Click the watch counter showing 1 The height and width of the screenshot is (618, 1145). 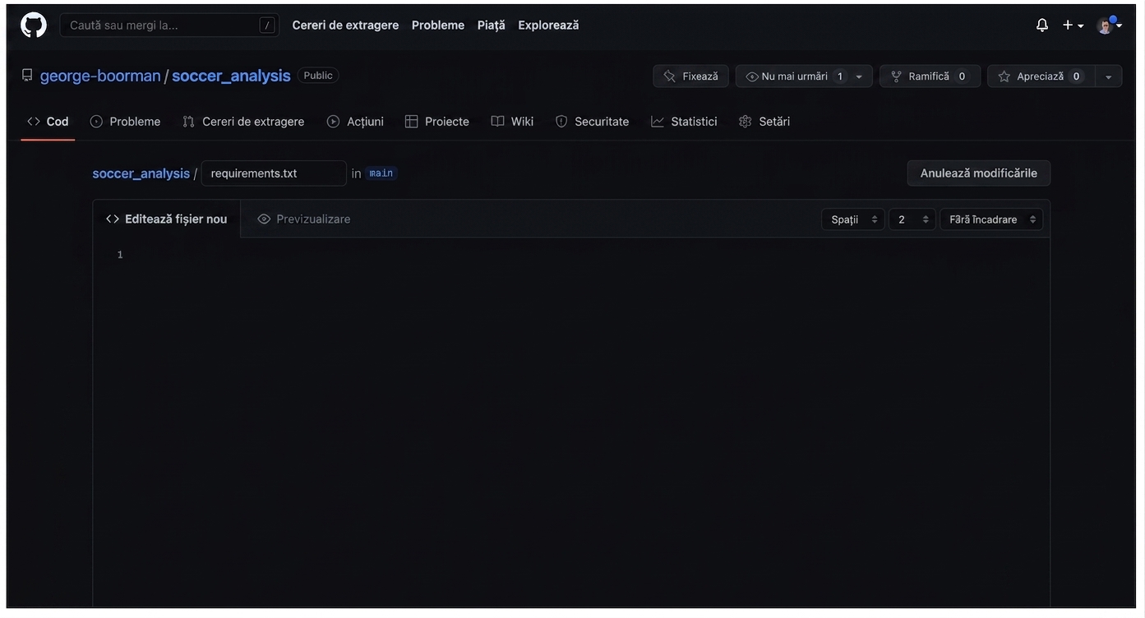click(840, 76)
